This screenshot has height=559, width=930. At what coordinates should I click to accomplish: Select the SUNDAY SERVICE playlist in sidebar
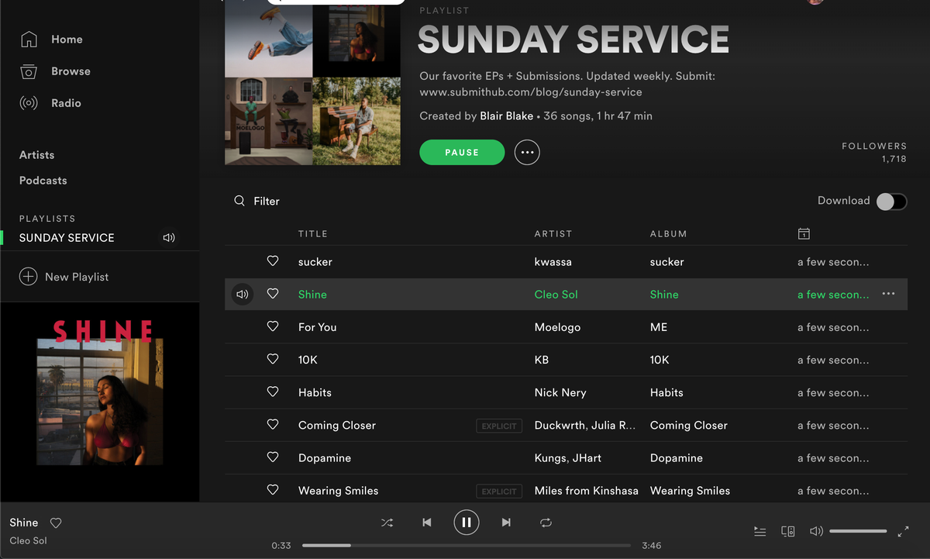pos(67,238)
